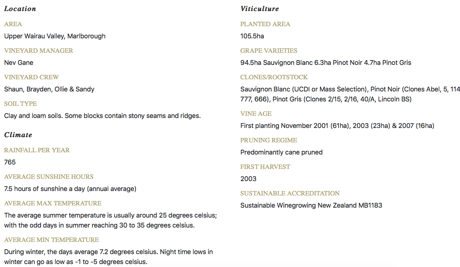Image resolution: width=460 pixels, height=267 pixels.
Task: Click the AVERAGE MAX TEMPERATURE label
Action: [x=52, y=204]
